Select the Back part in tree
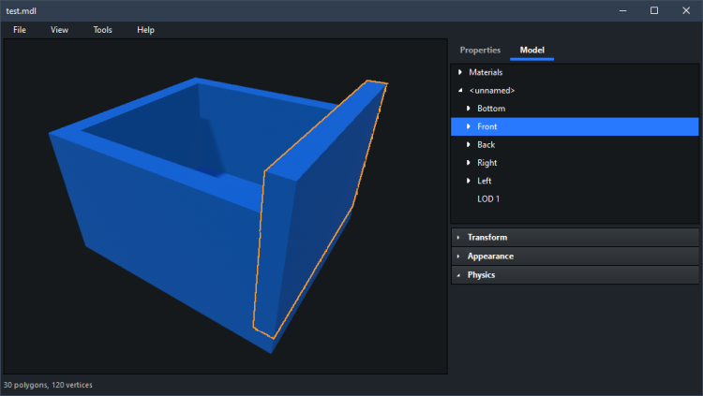The image size is (703, 396). (486, 144)
